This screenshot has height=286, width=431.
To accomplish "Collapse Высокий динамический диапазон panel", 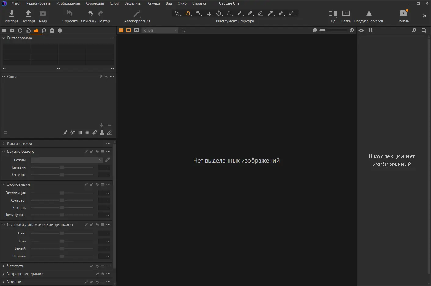I will pos(4,224).
